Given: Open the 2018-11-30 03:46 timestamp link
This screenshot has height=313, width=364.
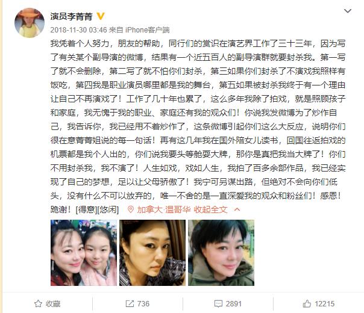Looking at the screenshot, I should tap(78, 29).
